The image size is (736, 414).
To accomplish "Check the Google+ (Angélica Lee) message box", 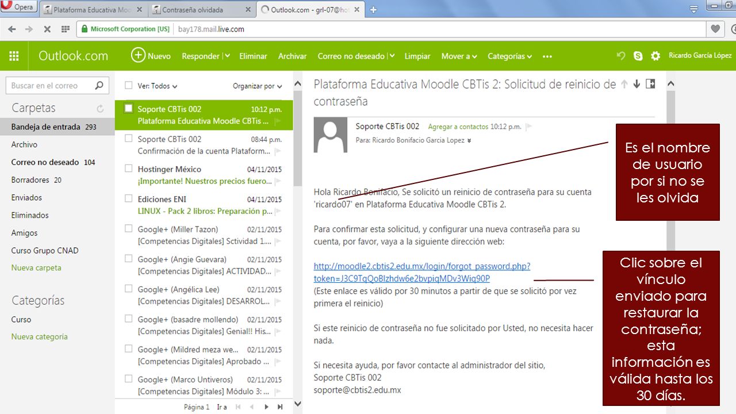I will point(129,289).
